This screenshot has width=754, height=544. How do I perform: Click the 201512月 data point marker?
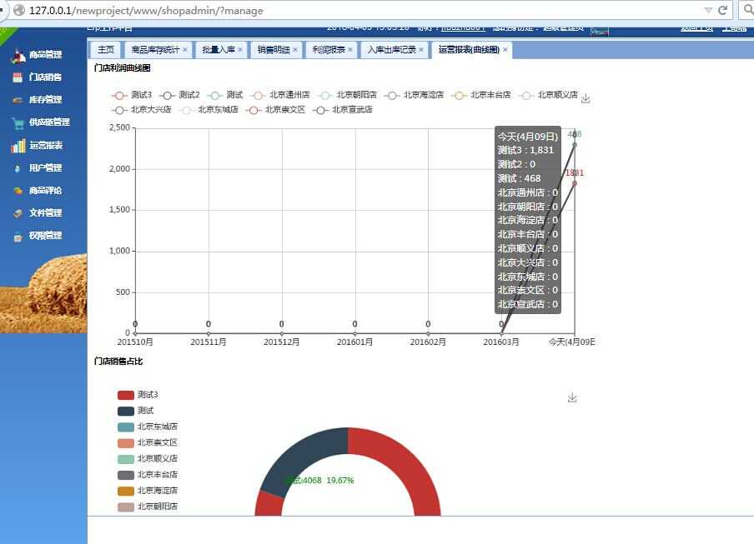282,333
